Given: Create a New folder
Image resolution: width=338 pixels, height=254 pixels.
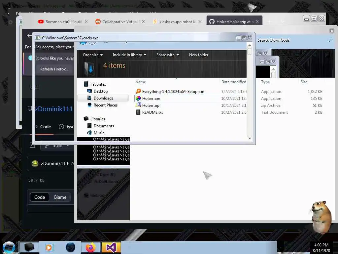Looking at the screenshot, I should click(x=198, y=55).
